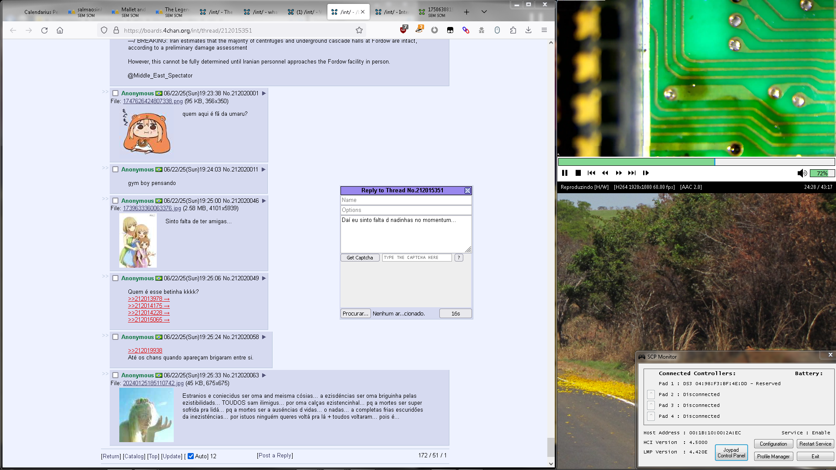836x470 pixels.
Task: Close the Reply to Thread popup
Action: (x=468, y=191)
